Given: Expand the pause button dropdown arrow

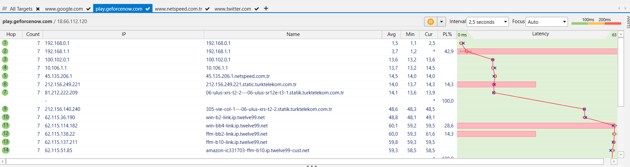Looking at the screenshot, I should click(441, 22).
